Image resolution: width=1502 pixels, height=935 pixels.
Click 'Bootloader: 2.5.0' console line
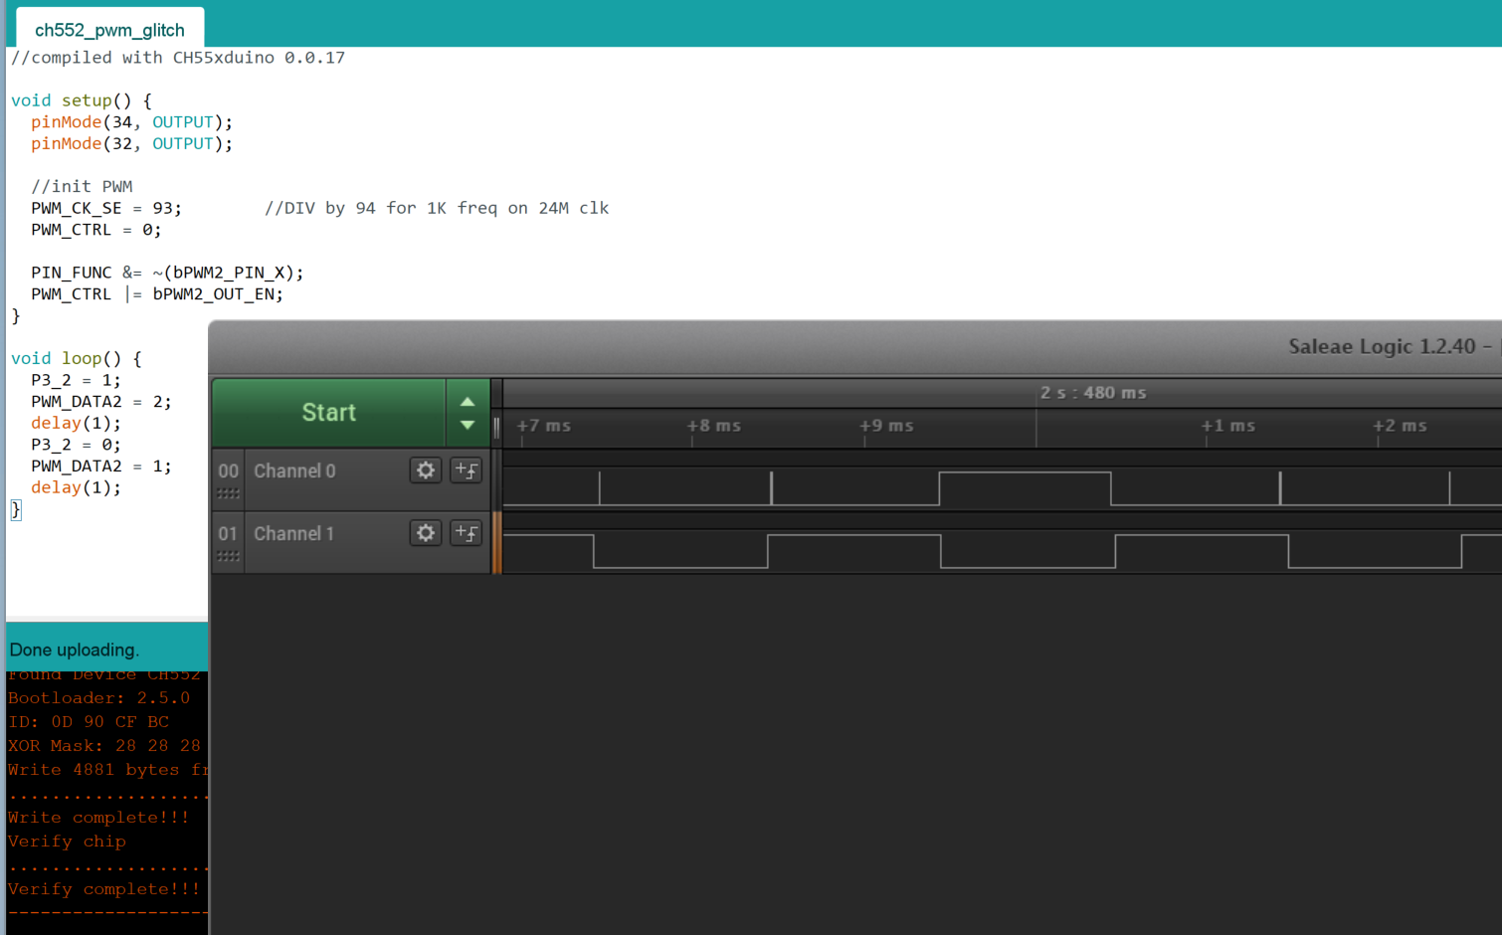tap(98, 698)
